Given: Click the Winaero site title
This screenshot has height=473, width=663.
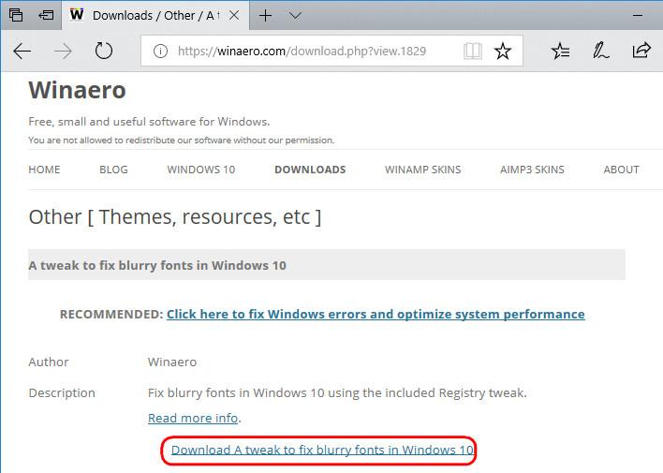Looking at the screenshot, I should [78, 90].
